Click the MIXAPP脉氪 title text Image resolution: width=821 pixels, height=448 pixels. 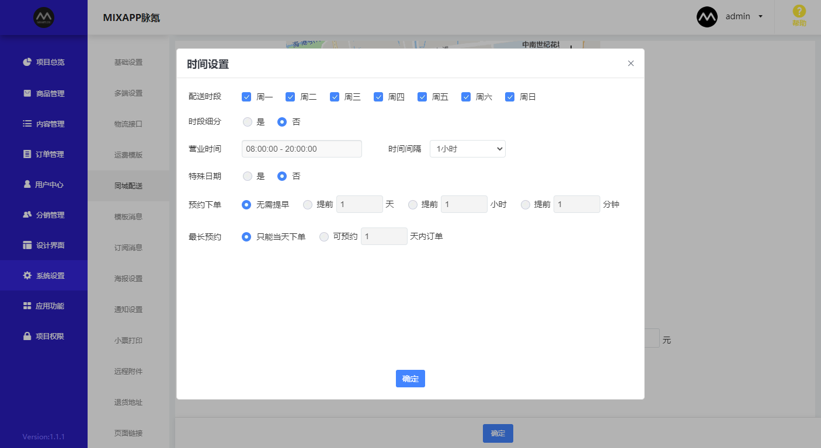[131, 17]
